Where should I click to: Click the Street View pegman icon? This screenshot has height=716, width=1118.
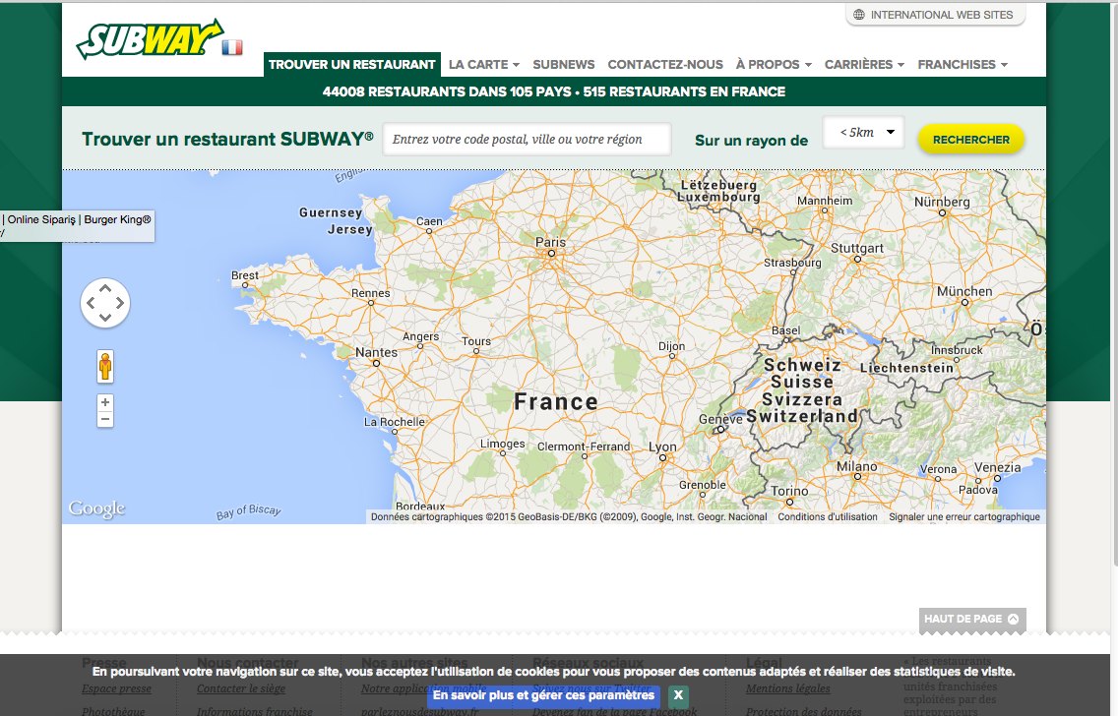pyautogui.click(x=104, y=367)
